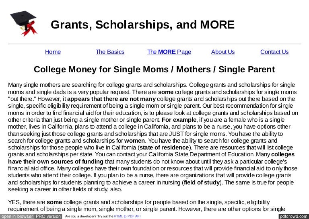Screen dimensions: 309x219
Task: Click the 'open in browser' button
Action: (x=17, y=216)
